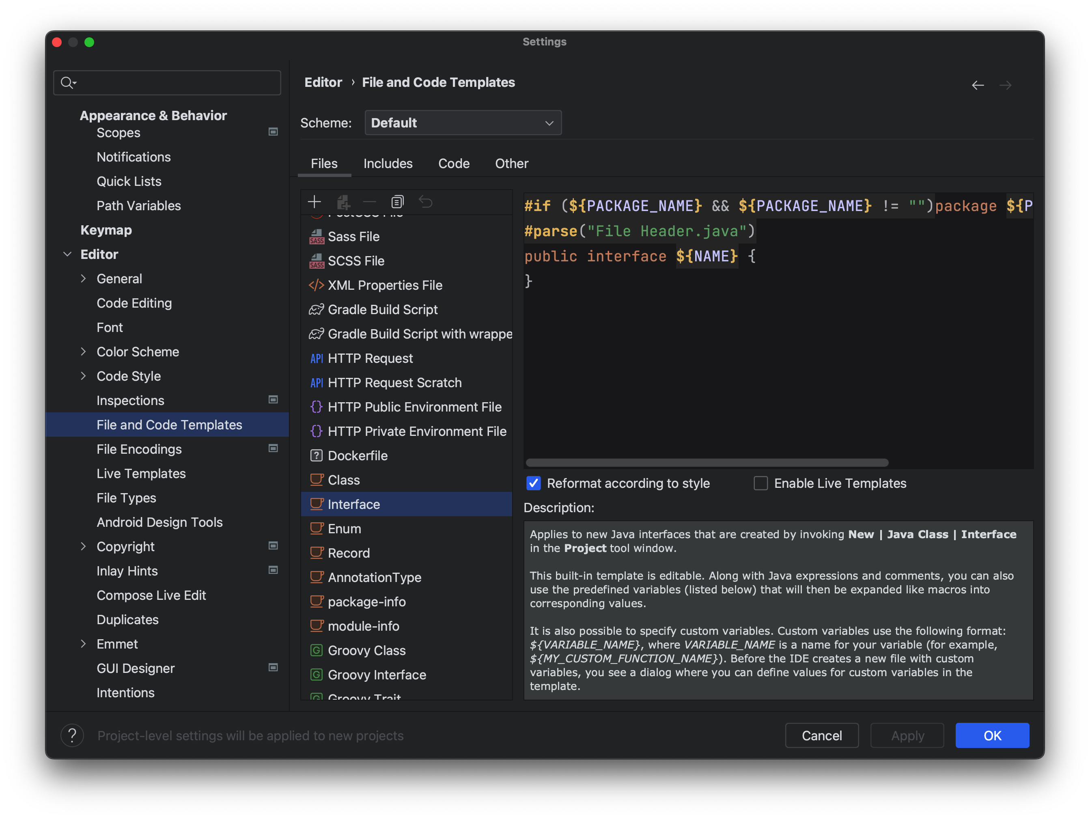Viewport: 1090px width, 819px height.
Task: Select HTTP Request Scratch template
Action: point(407,382)
